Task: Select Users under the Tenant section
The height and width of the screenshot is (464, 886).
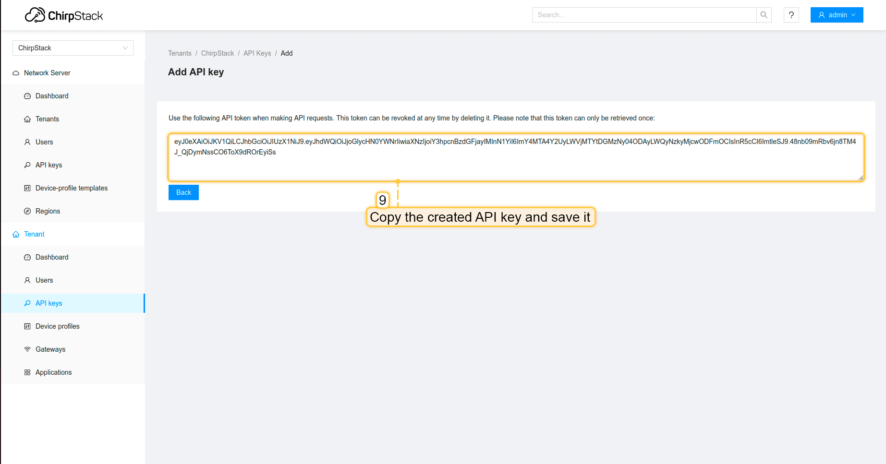Action: click(x=44, y=280)
